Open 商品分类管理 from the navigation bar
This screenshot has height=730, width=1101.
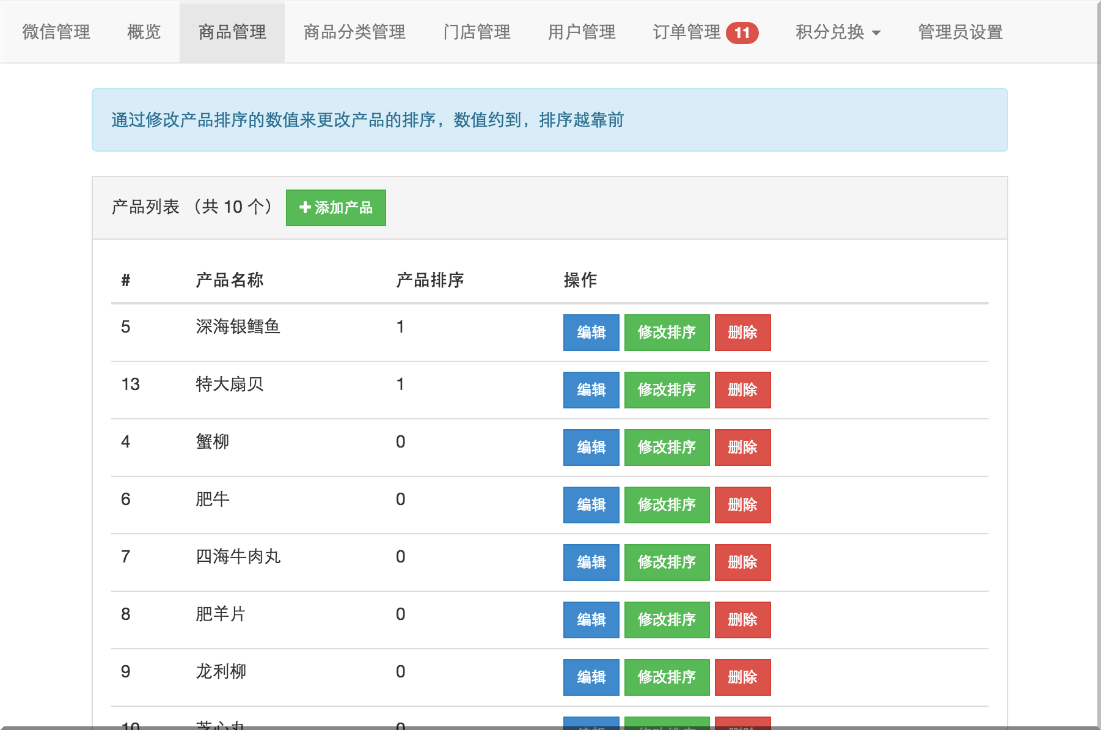pos(353,32)
